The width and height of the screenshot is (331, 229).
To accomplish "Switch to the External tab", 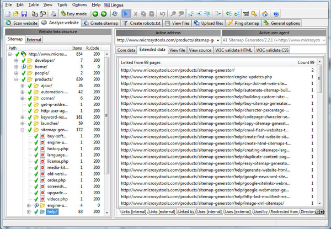I will coord(34,40).
